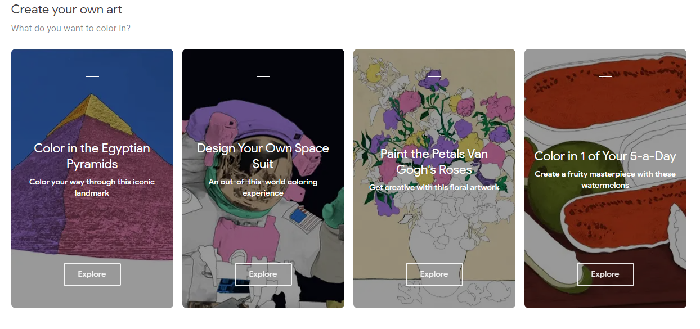This screenshot has width=700, height=329.
Task: Open the 'Color in the Egyptian Pyramids' title
Action: click(92, 156)
